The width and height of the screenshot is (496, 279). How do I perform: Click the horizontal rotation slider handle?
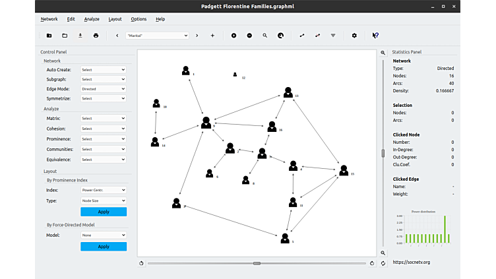coord(257,263)
